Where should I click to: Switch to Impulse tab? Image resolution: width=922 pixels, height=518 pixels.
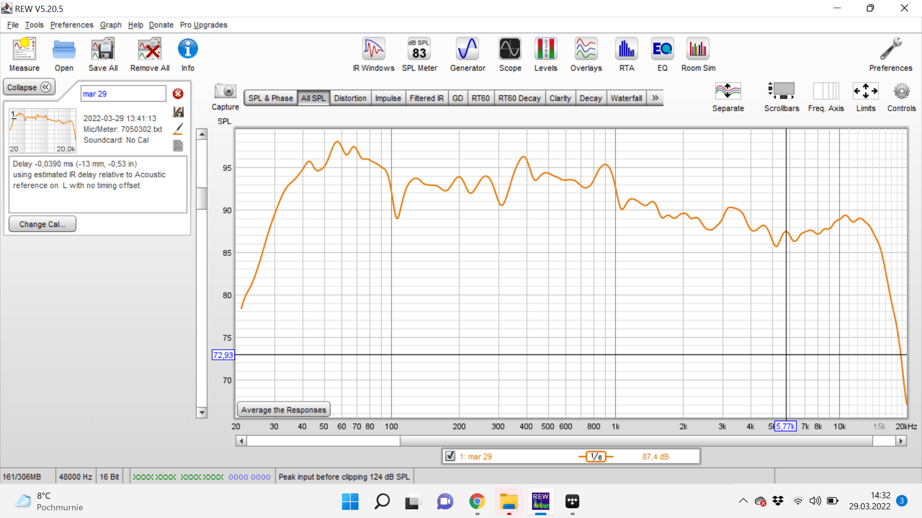[x=388, y=98]
